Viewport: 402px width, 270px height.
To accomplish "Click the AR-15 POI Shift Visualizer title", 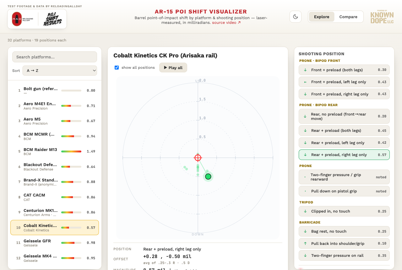I will [x=201, y=12].
